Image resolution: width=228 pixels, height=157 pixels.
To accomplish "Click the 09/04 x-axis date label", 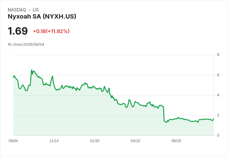I will (x=13, y=141).
